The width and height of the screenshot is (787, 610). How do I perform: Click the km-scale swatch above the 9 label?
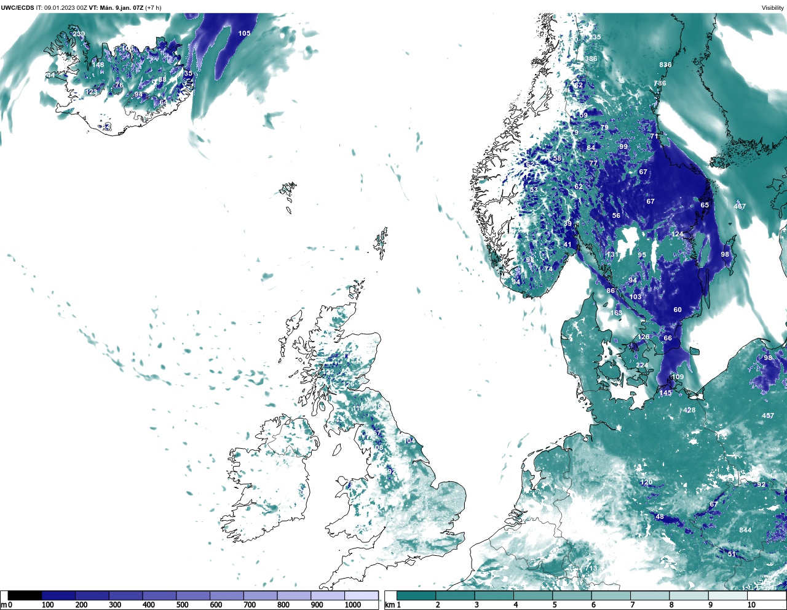(x=728, y=595)
